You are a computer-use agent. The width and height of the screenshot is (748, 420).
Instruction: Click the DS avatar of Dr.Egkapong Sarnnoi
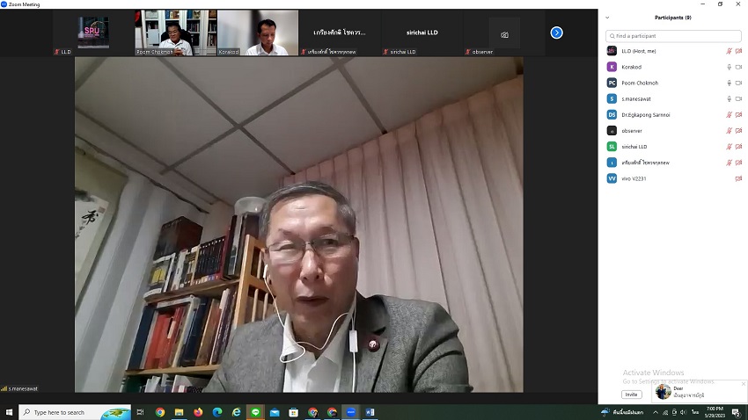[612, 115]
